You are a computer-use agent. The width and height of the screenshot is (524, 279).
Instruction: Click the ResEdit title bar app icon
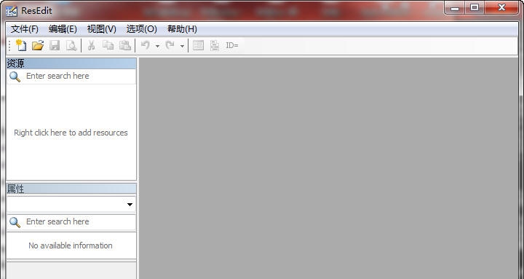coord(12,11)
